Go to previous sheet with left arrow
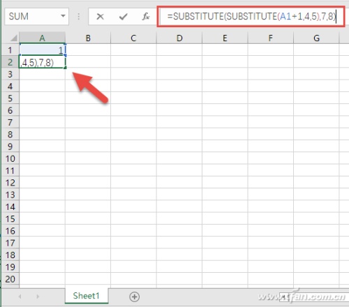Image resolution: width=349 pixels, height=307 pixels. 20,297
